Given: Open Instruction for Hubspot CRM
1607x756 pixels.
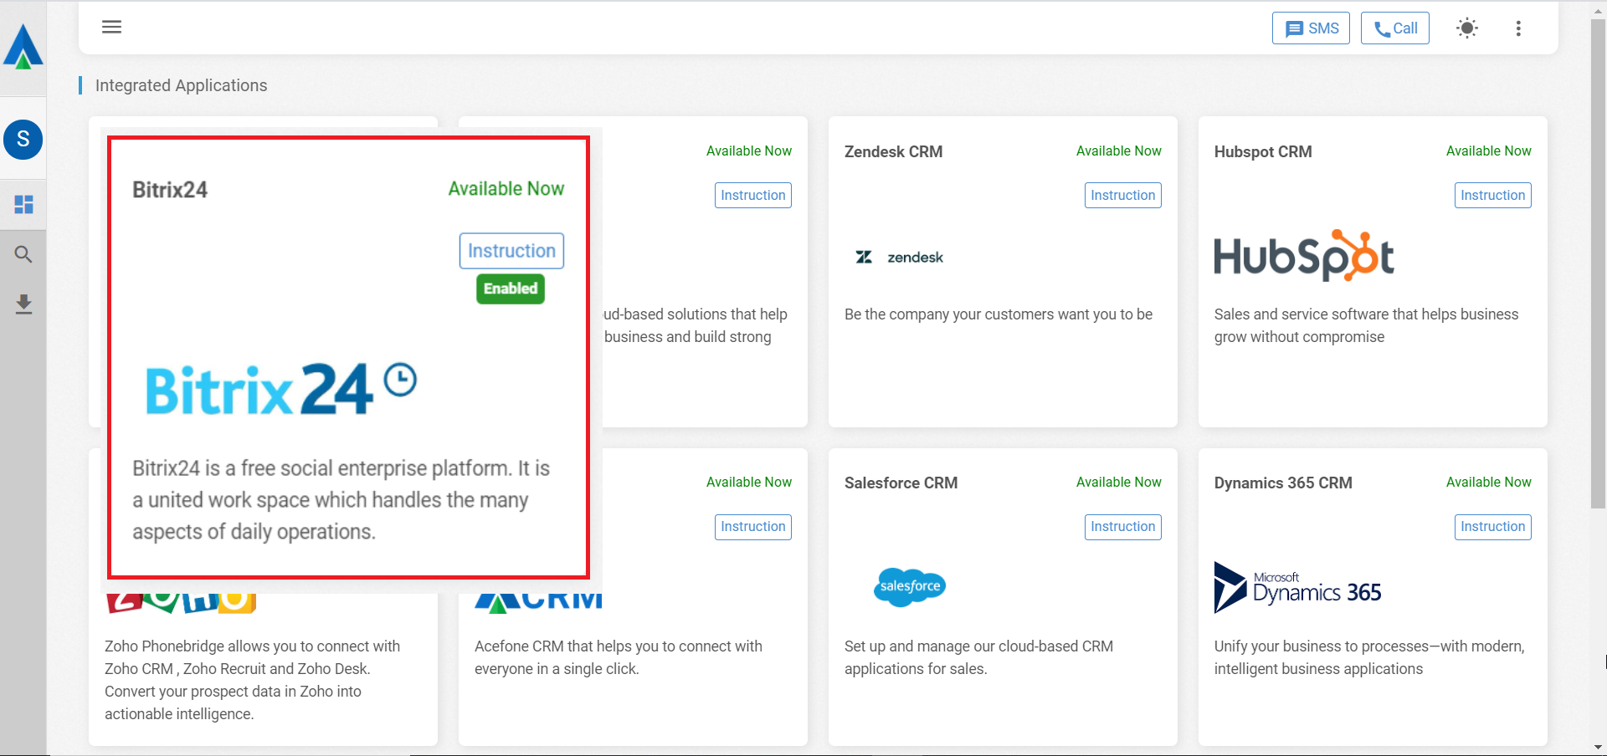Looking at the screenshot, I should (1492, 195).
